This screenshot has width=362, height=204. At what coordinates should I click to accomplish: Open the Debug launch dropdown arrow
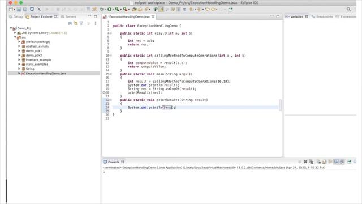pyautogui.click(x=105, y=10)
